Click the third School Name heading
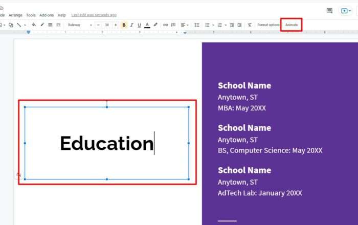 coord(244,170)
